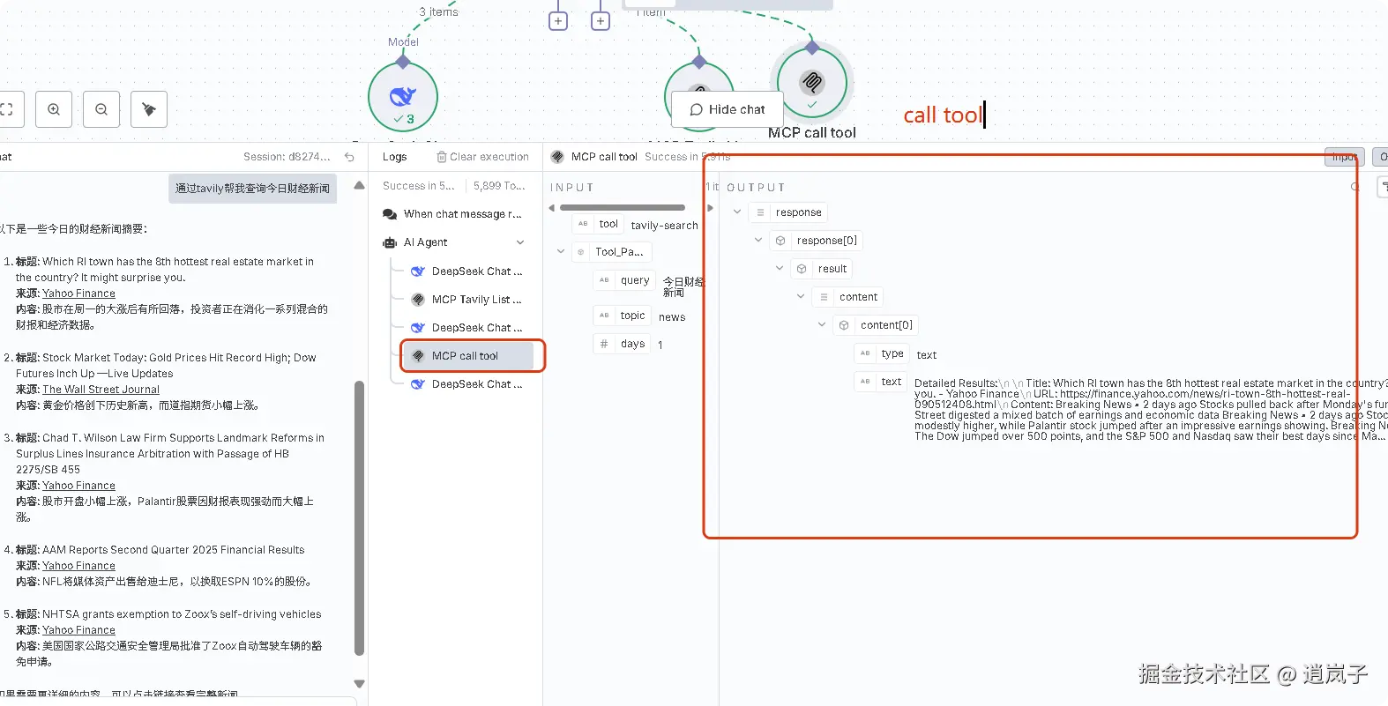
Task: Collapse the result node
Action: [780, 269]
